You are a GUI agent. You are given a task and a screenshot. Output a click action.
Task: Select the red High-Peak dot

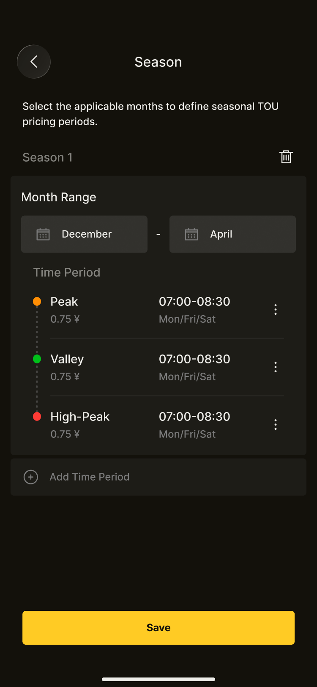[37, 417]
